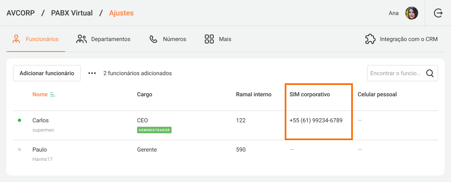The width and height of the screenshot is (451, 182).
Task: Click Carlos's corporate SIM phone number
Action: click(x=316, y=120)
